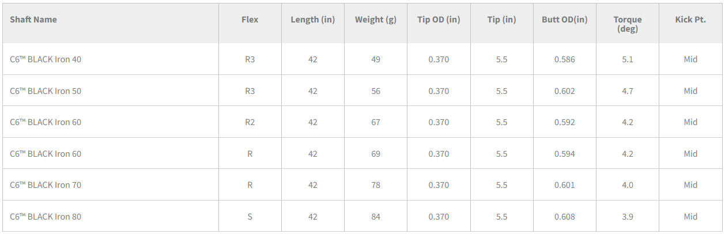The width and height of the screenshot is (725, 234).
Task: Click the R2 flex cell
Action: [x=250, y=122]
